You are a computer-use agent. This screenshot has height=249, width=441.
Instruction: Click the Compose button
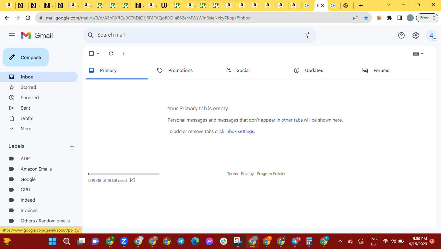click(x=26, y=57)
